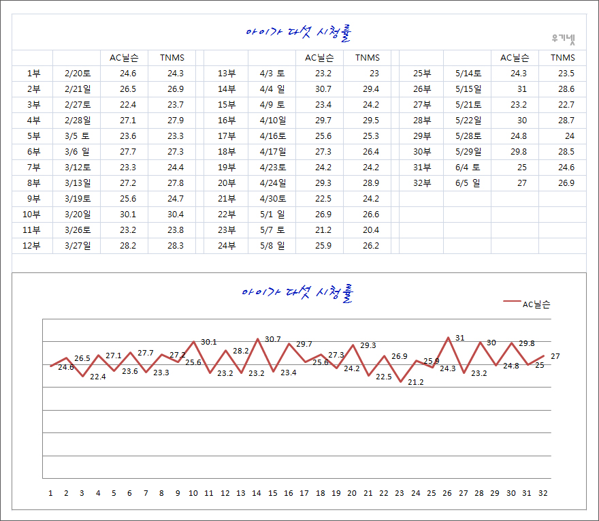Click the table title above the data

pos(298,33)
